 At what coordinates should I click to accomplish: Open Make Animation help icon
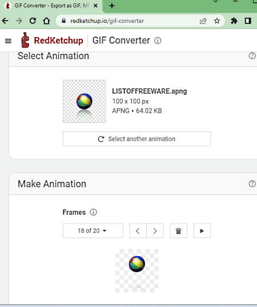point(252,184)
